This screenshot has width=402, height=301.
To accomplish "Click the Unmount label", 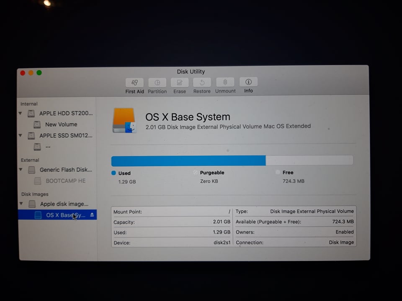I will coord(225,91).
